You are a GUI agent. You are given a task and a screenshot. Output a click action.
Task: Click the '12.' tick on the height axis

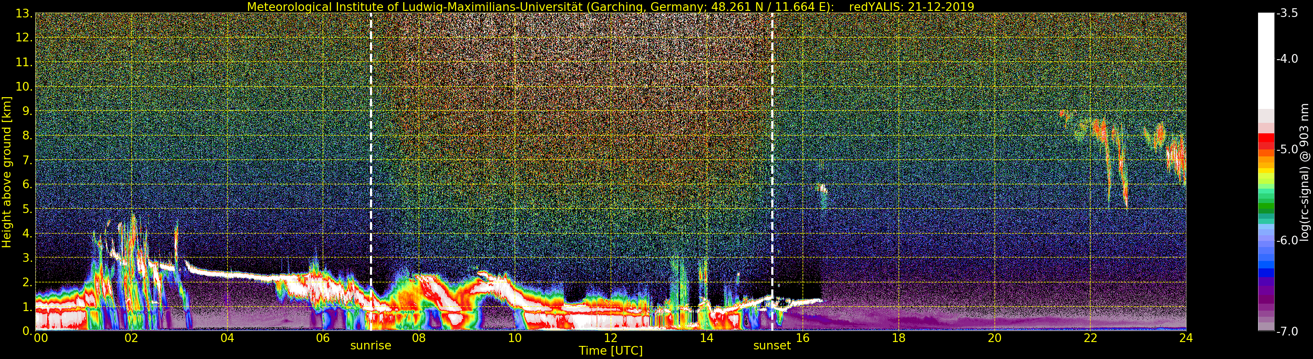[x=24, y=37]
